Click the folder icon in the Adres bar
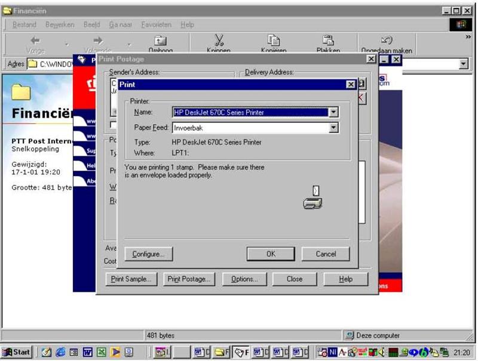The width and height of the screenshot is (478, 361). [x=32, y=64]
